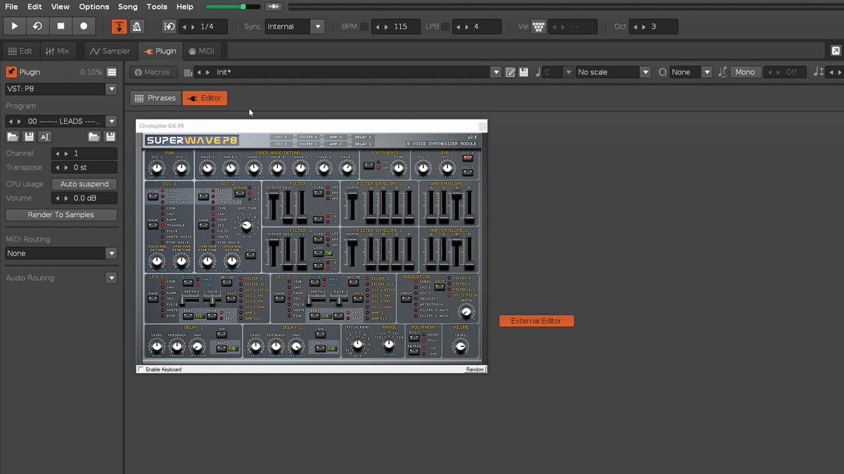Click the keyboard velocity icon

tap(539, 27)
